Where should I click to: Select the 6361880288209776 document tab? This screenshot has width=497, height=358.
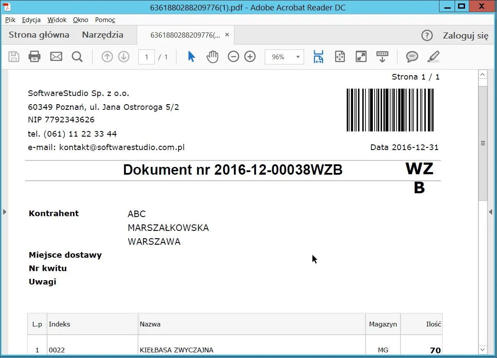pos(186,35)
